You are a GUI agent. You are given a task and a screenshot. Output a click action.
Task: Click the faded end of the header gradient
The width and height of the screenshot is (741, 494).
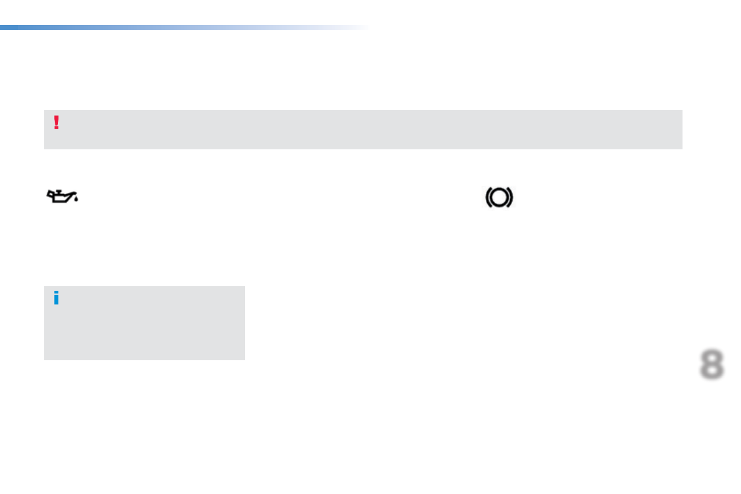pyautogui.click(x=355, y=27)
